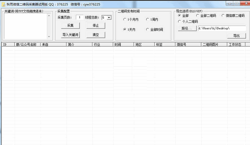
Task: Click the 来自 column header
Action: pos(53,45)
